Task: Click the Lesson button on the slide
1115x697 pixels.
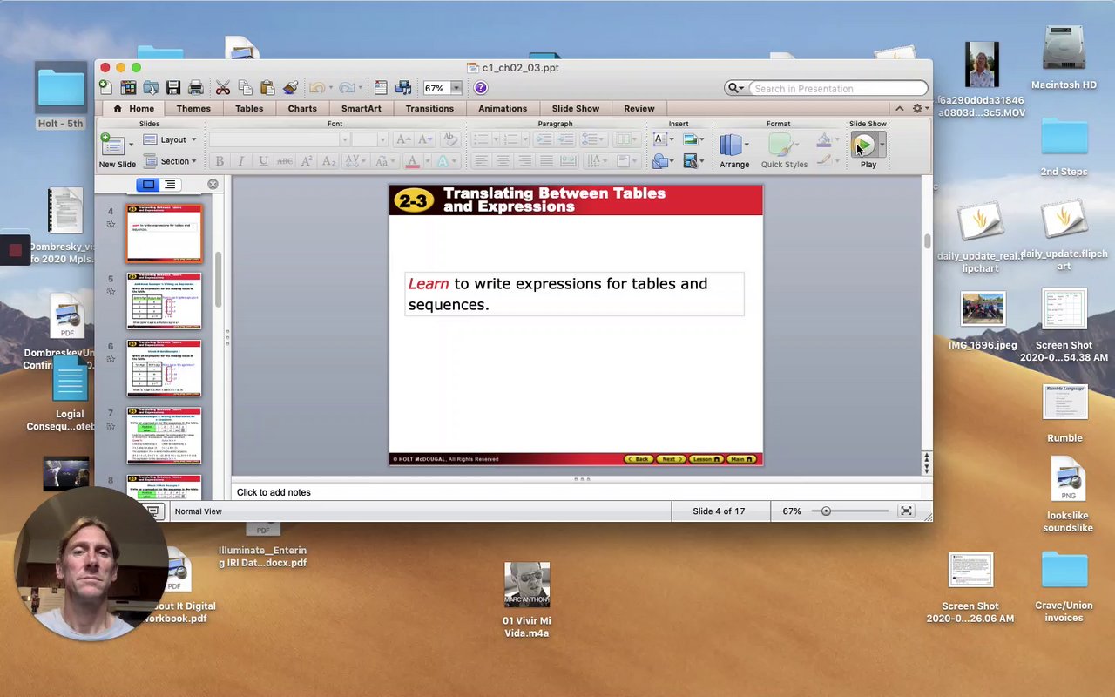Action: point(705,459)
